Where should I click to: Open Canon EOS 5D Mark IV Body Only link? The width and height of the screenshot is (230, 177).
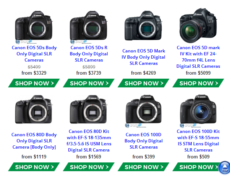143,57
